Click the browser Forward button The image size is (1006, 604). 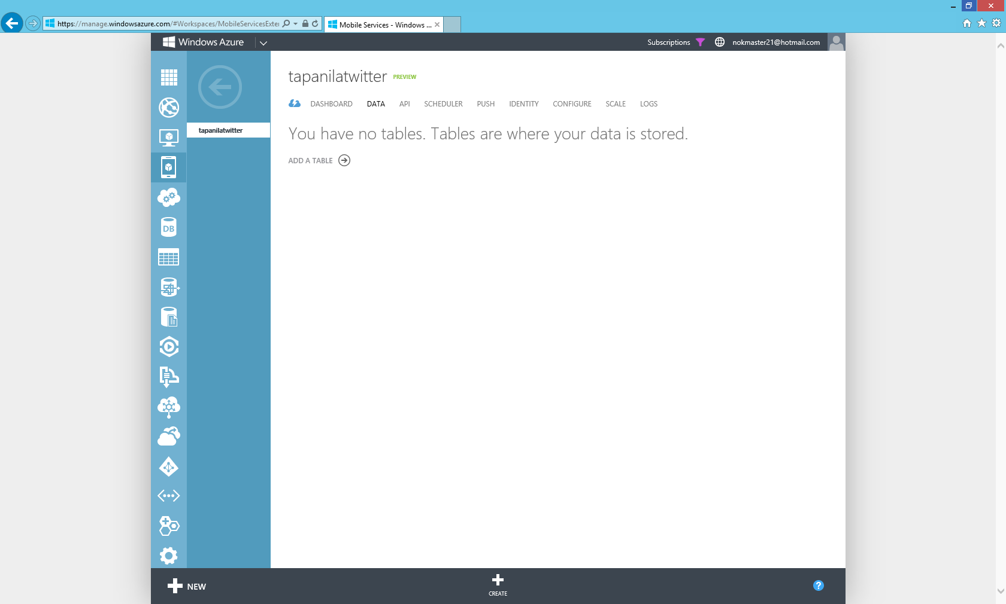33,24
